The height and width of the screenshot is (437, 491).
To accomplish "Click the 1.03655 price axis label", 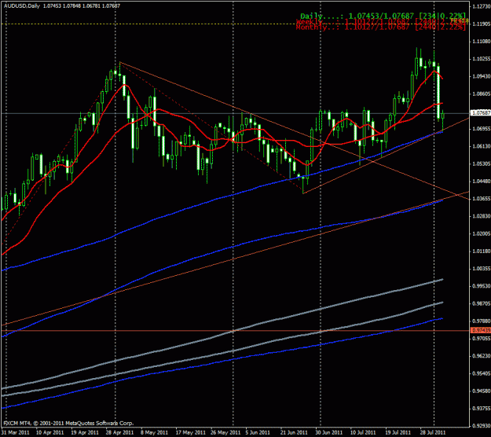I will [x=482, y=199].
